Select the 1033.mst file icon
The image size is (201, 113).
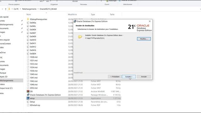pos(28,64)
